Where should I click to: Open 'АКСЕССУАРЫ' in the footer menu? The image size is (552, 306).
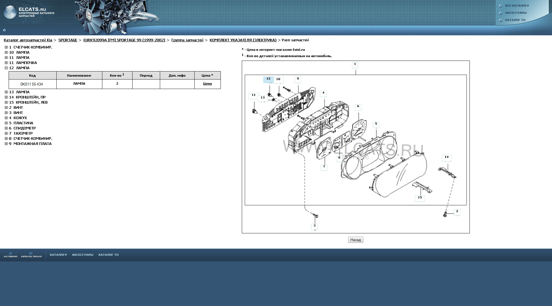click(83, 255)
